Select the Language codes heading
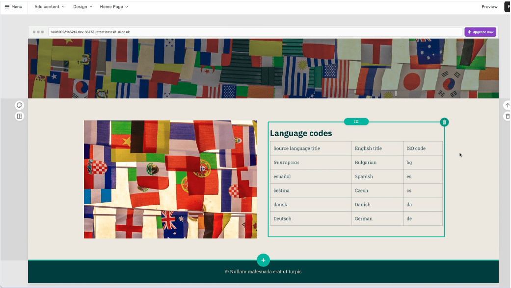The height and width of the screenshot is (288, 511). point(301,133)
